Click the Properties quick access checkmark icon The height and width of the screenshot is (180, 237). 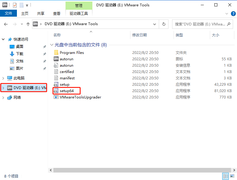point(15,5)
